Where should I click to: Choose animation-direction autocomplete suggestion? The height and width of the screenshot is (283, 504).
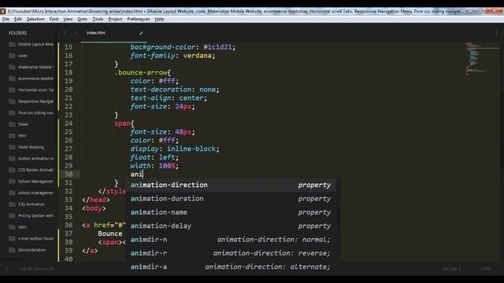[x=231, y=186]
